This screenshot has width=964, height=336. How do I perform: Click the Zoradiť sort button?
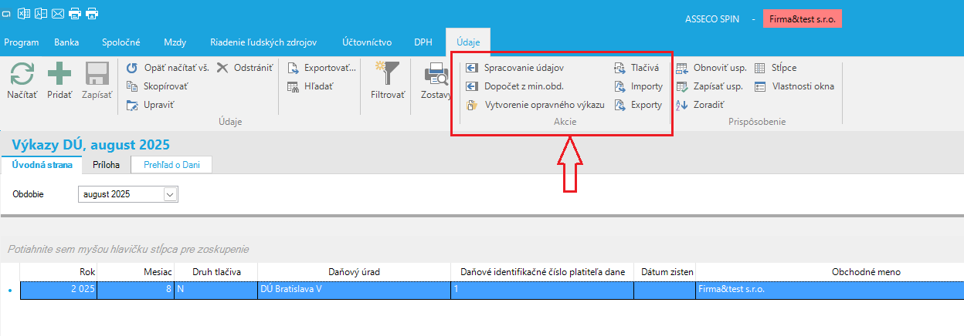(708, 105)
